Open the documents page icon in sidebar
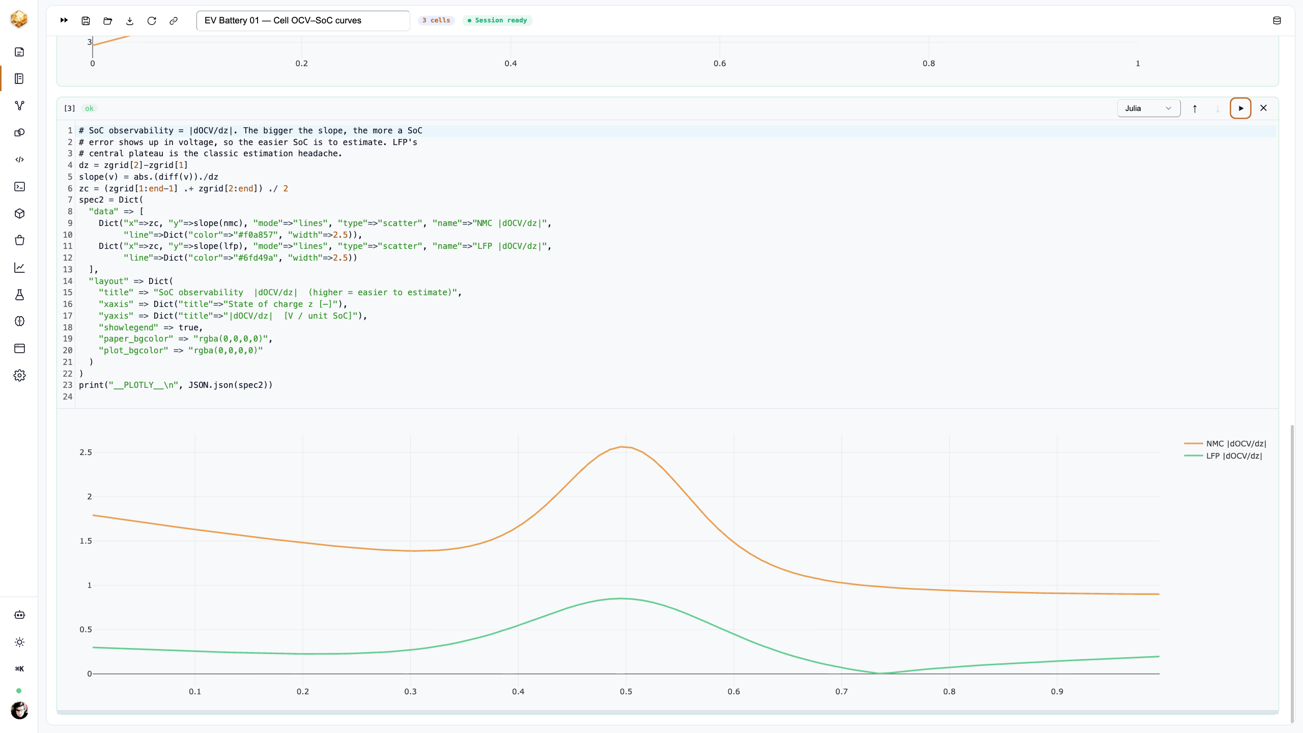Screen dimensions: 1303x733 tap(19, 52)
